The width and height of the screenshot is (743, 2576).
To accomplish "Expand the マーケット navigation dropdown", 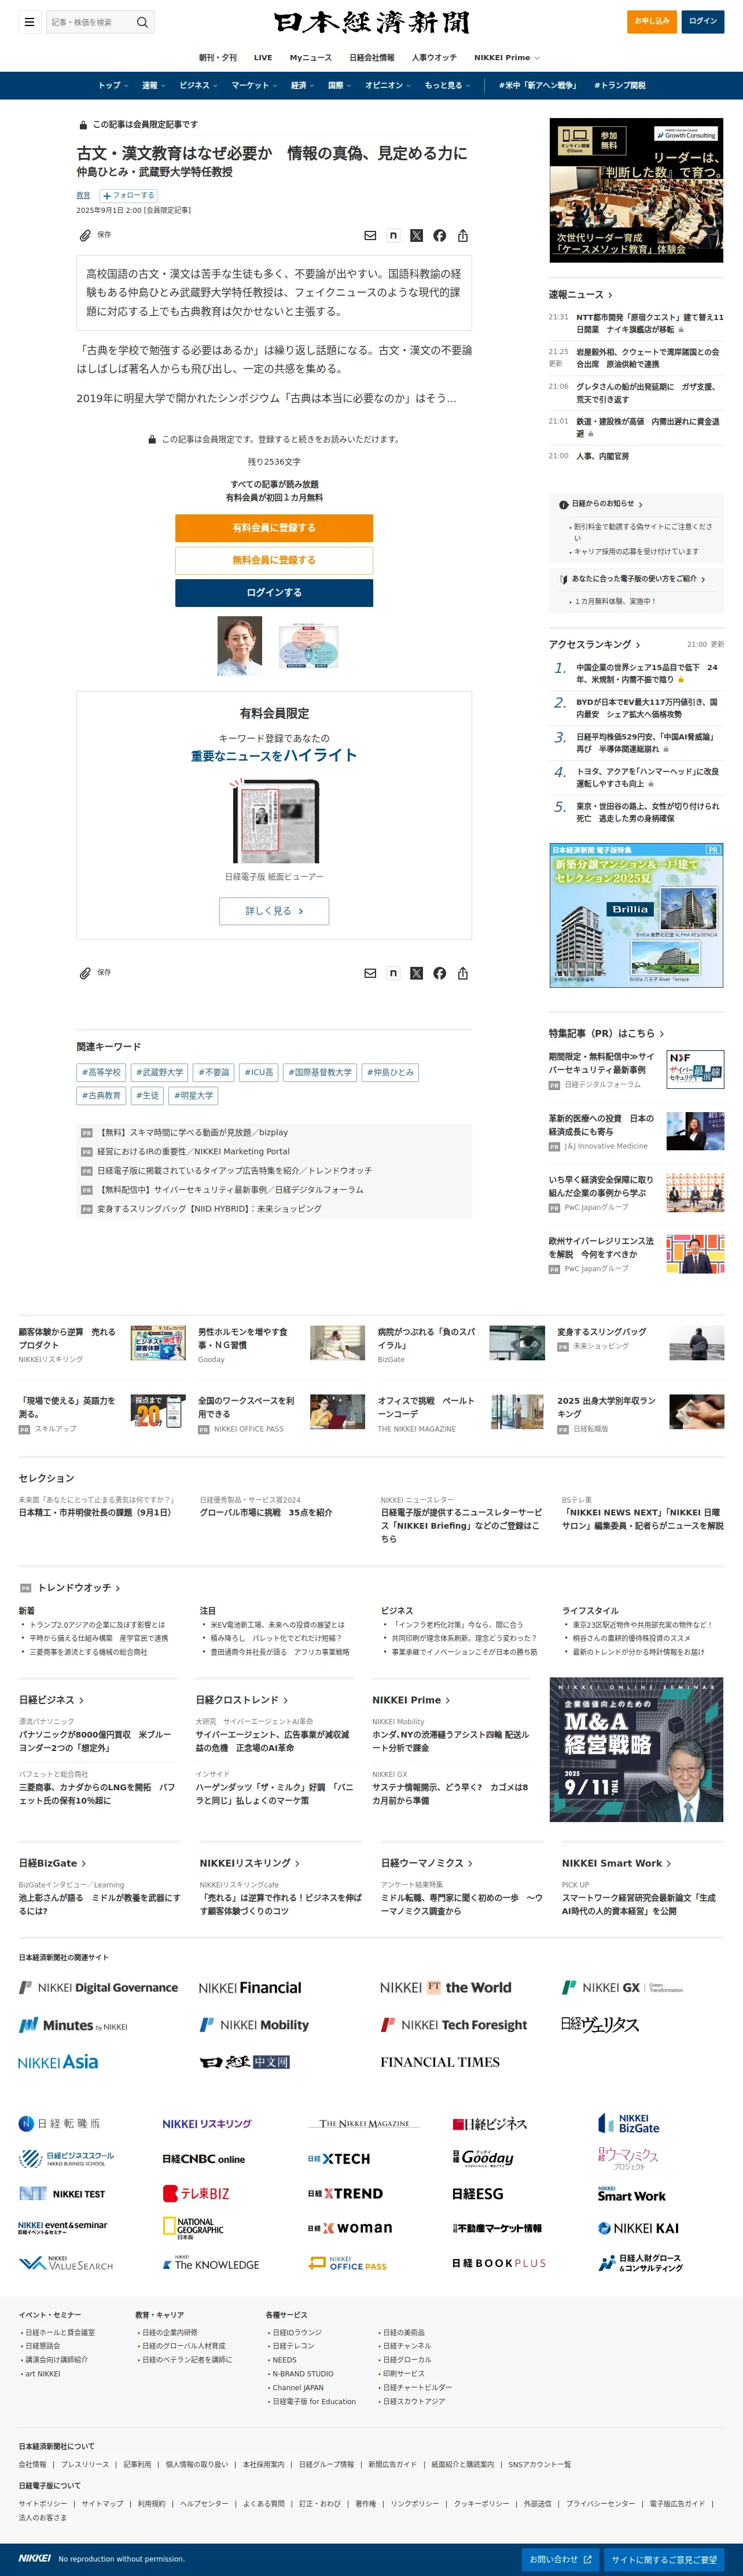I will point(254,85).
